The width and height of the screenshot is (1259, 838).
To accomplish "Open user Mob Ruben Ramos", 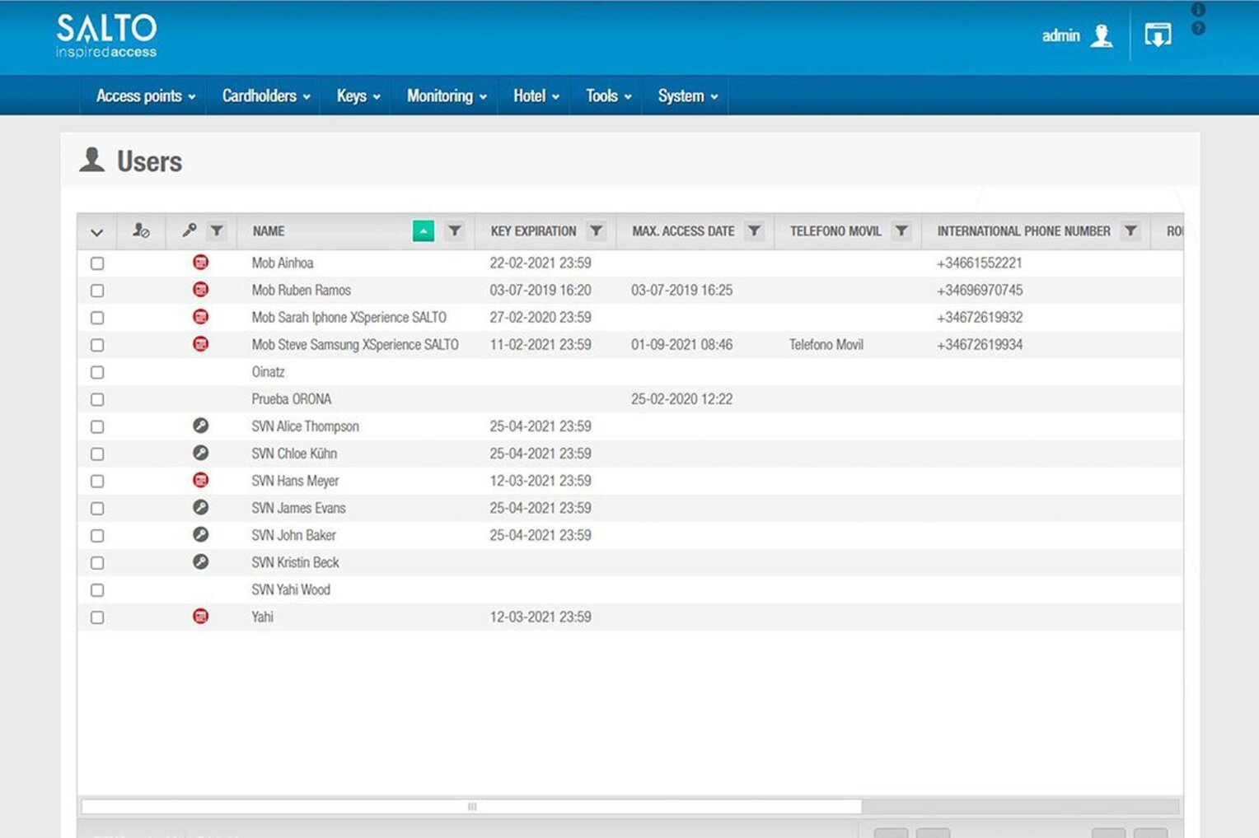I will [301, 291].
